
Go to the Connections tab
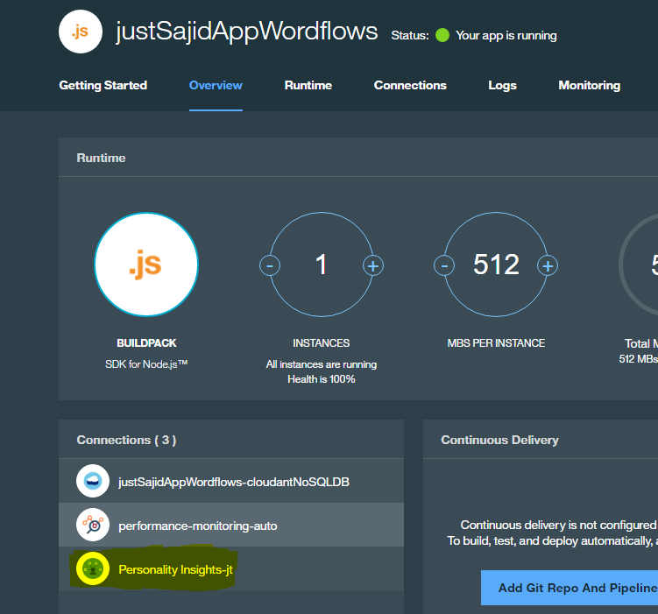click(x=410, y=85)
